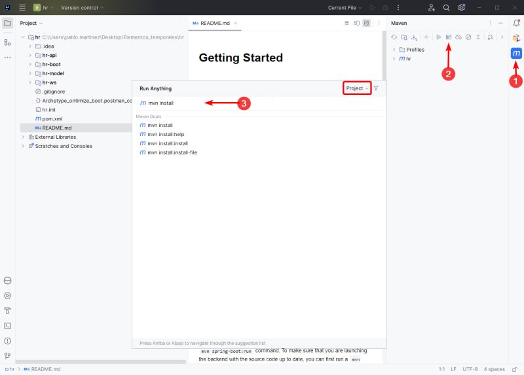Open the Project tool window icon

tap(7, 23)
